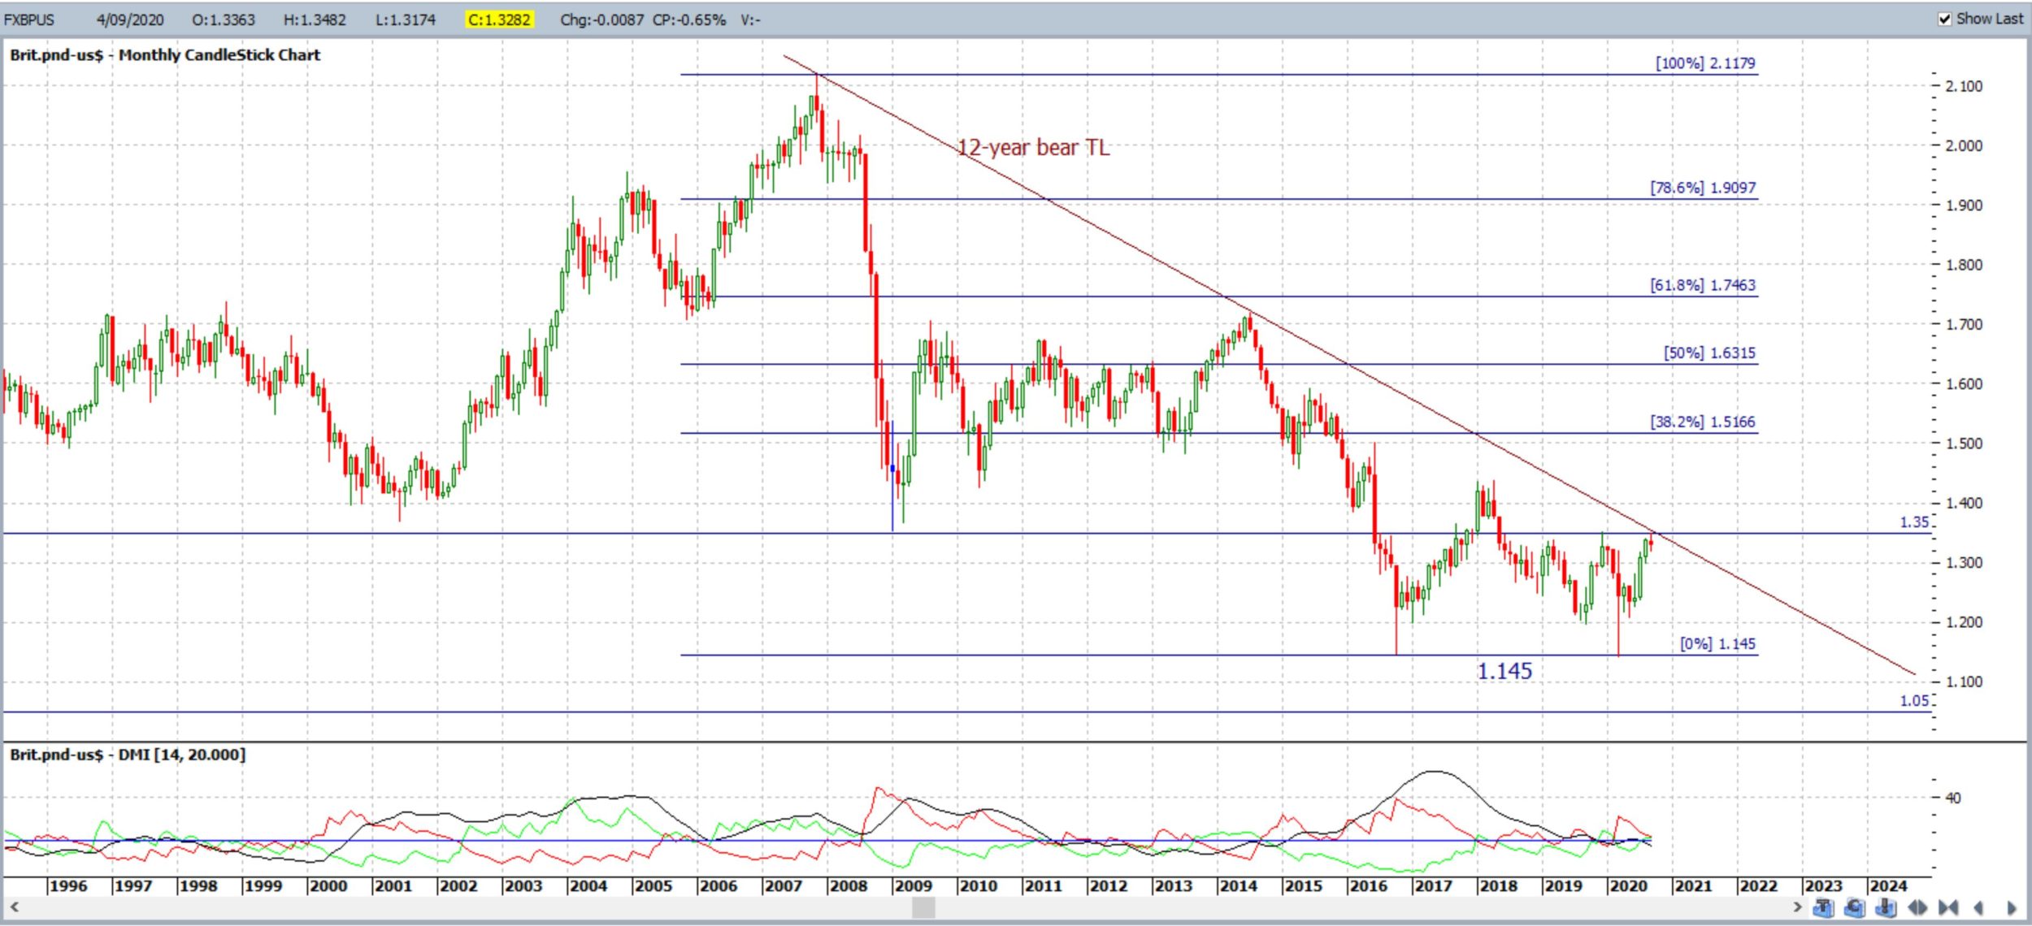Toggle the Show Last checkbox

pyautogui.click(x=1945, y=19)
